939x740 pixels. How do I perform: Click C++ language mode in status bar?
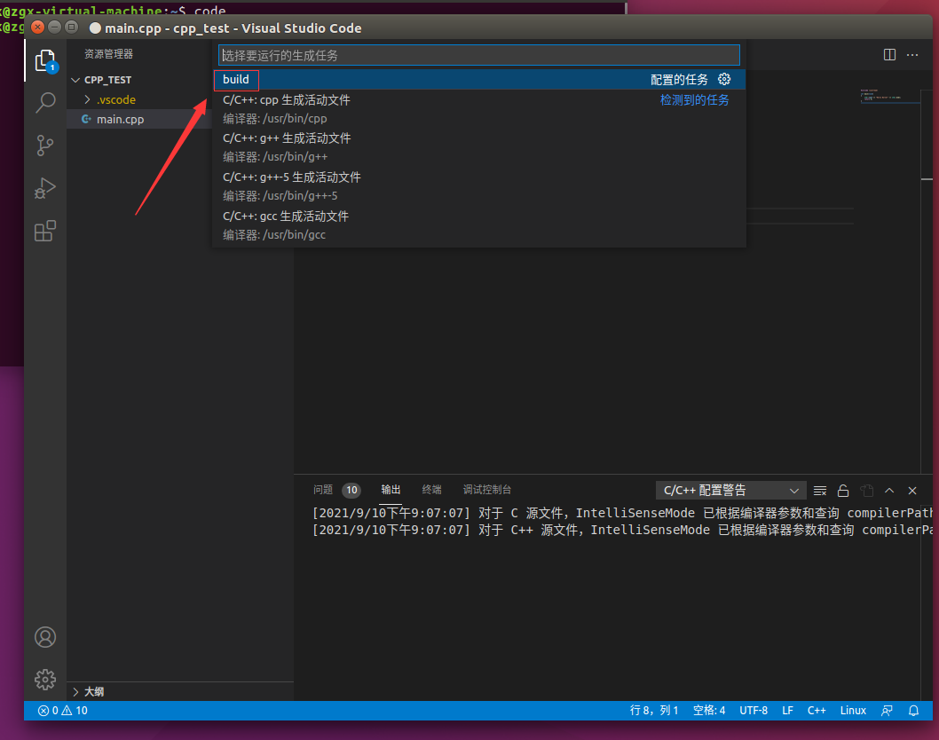[x=817, y=710]
